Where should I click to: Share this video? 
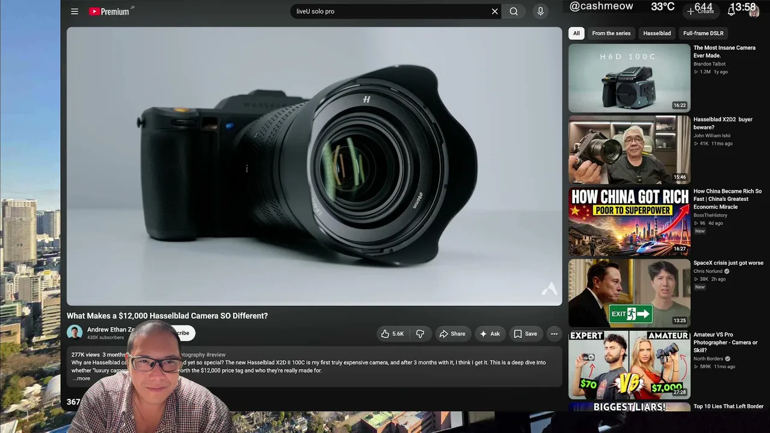(452, 334)
